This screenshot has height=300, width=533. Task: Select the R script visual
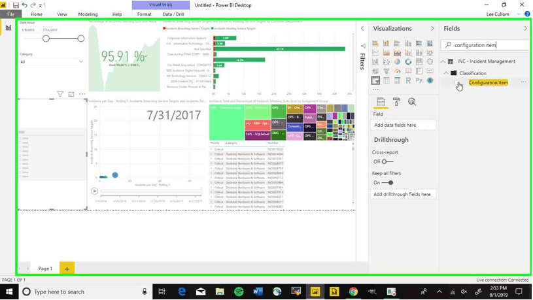pyautogui.click(x=408, y=80)
